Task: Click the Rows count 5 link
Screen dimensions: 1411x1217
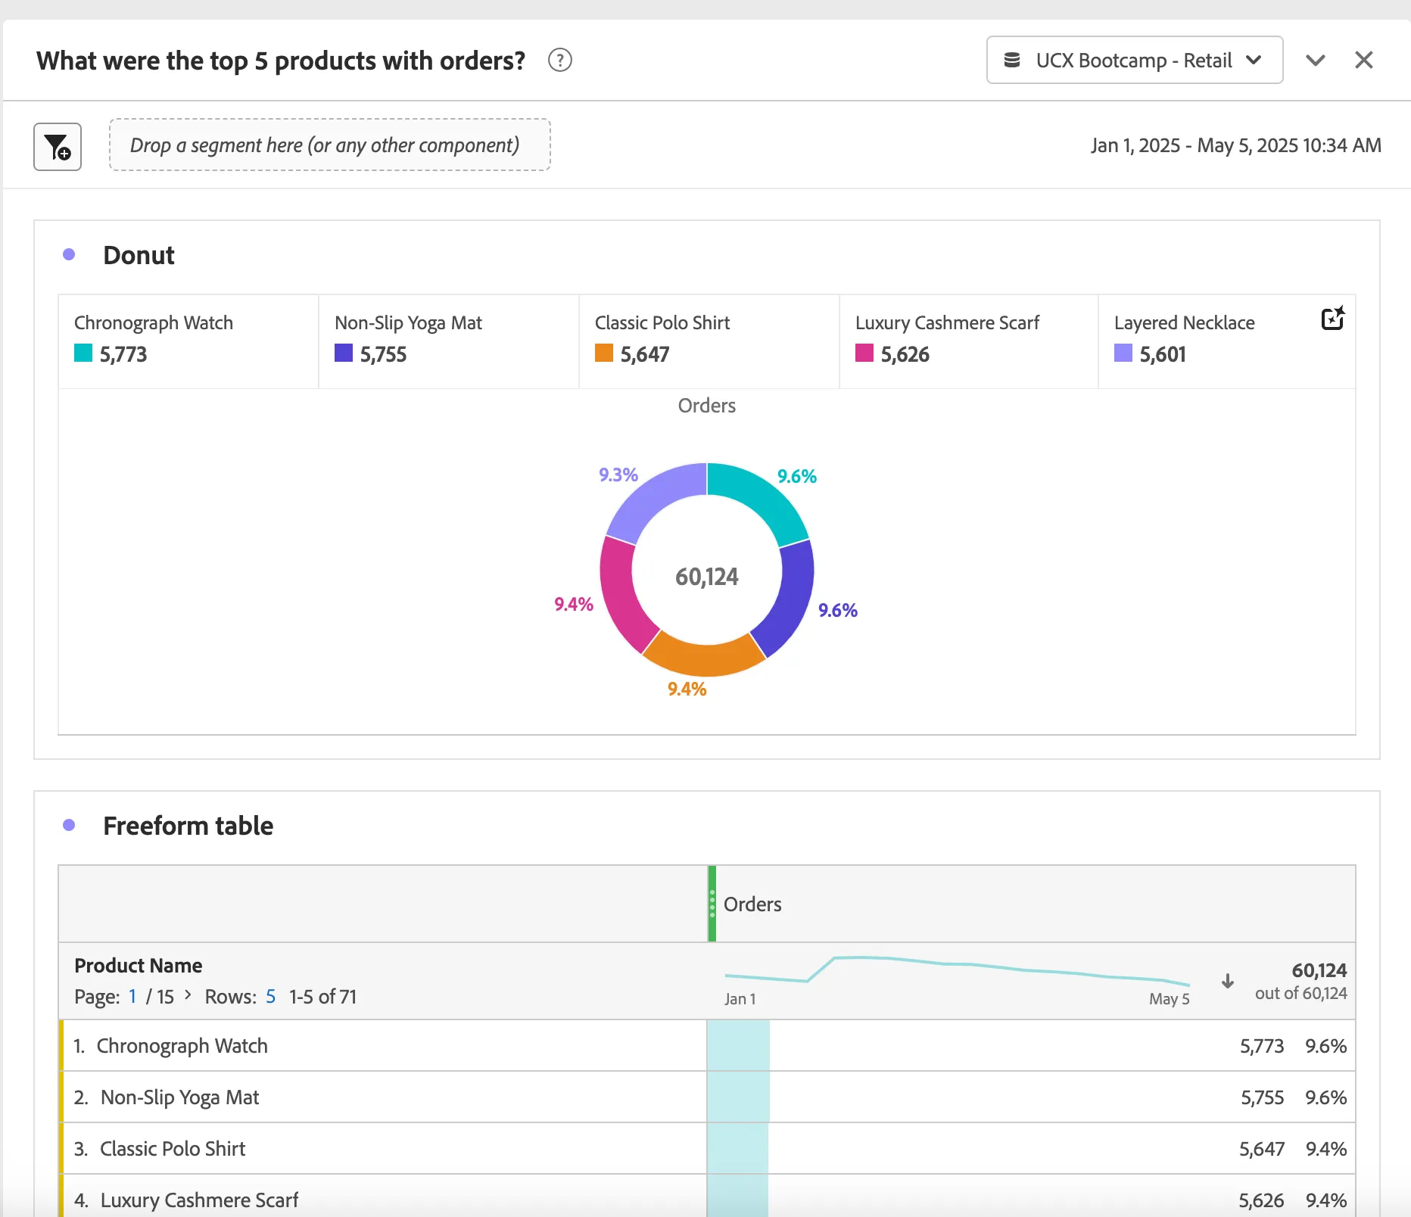Action: 270,997
